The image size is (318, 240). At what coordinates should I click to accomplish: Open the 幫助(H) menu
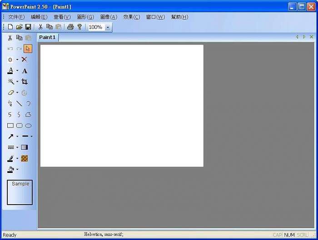(180, 17)
